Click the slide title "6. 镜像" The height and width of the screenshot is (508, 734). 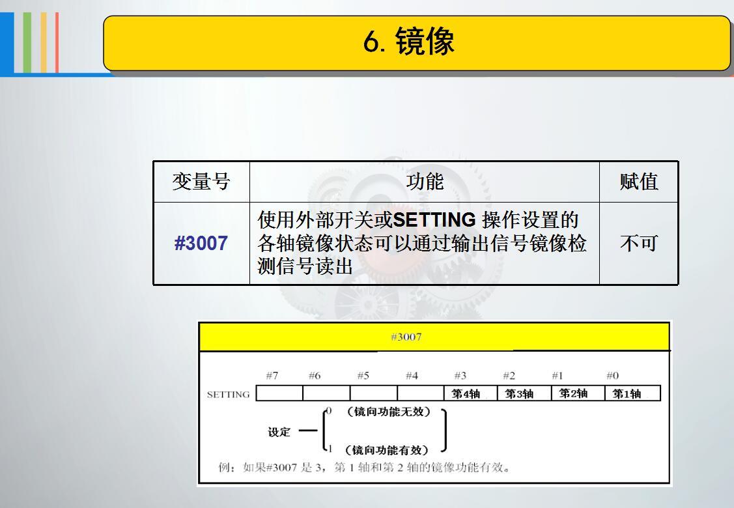tap(408, 41)
